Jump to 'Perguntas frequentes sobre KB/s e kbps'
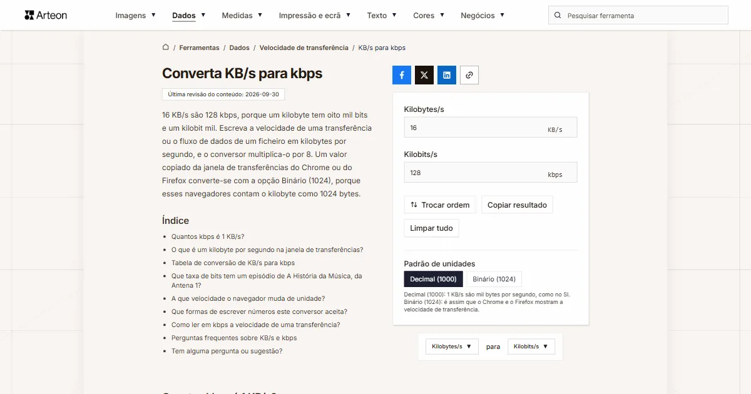The image size is (751, 394). [x=234, y=338]
